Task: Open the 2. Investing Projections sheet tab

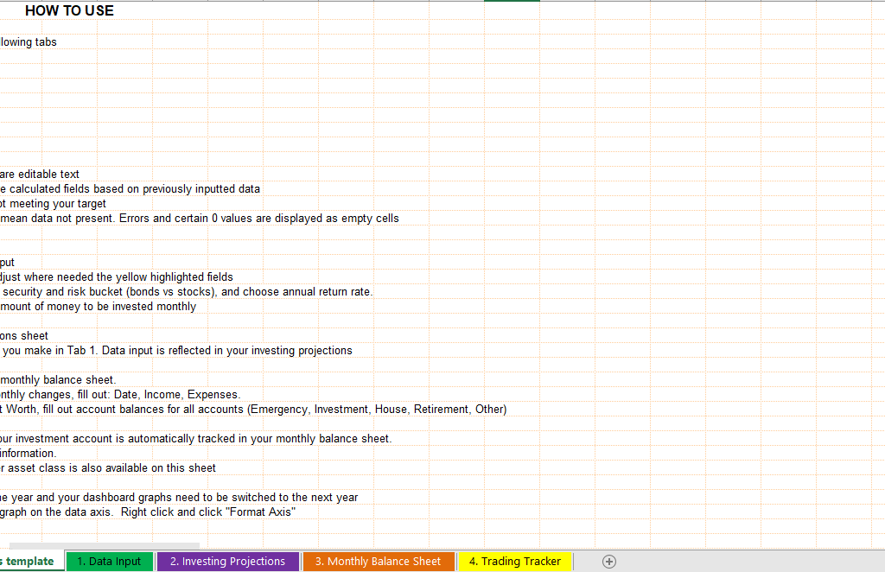Action: (227, 562)
